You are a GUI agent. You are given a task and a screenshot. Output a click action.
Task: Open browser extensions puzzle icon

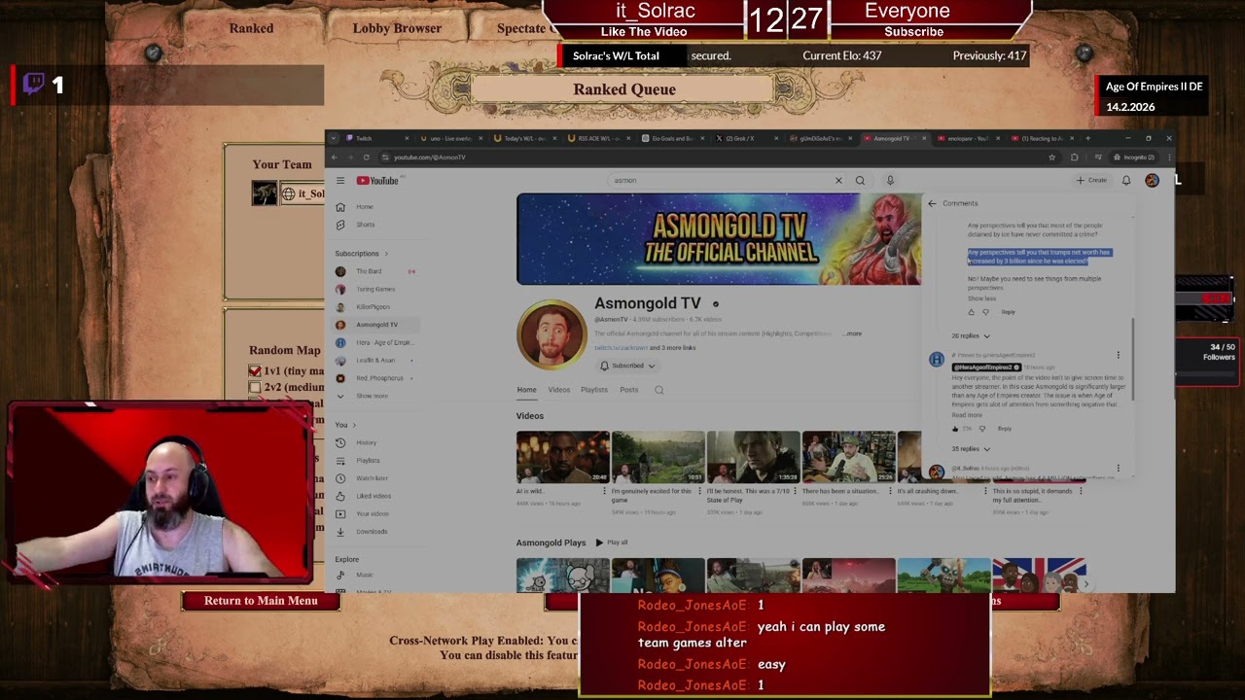pyautogui.click(x=1074, y=157)
